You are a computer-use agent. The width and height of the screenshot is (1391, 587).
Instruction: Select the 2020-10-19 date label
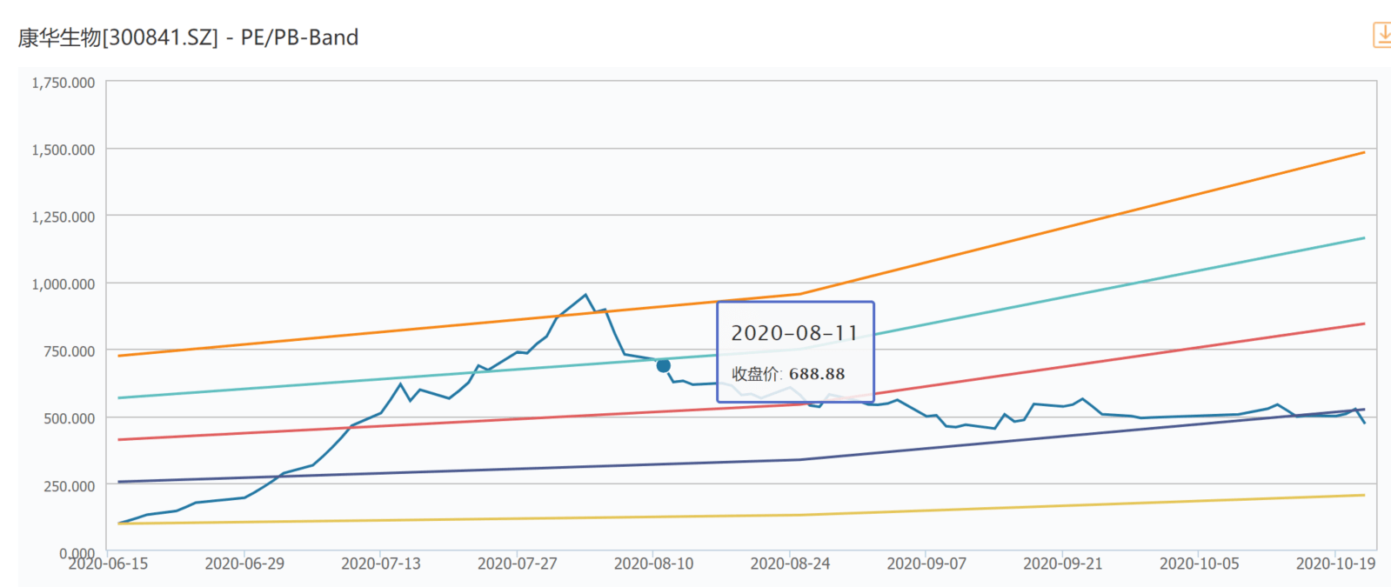pos(1336,564)
